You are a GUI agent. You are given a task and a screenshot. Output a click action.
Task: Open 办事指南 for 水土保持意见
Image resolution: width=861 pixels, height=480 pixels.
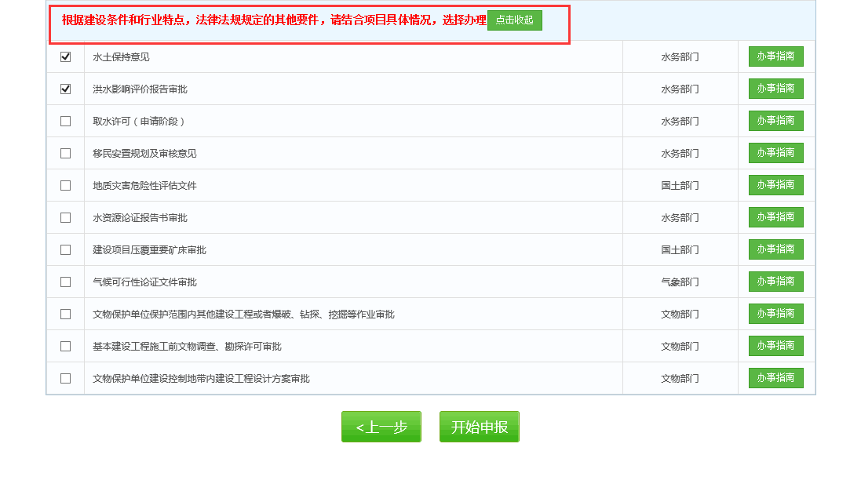click(775, 56)
